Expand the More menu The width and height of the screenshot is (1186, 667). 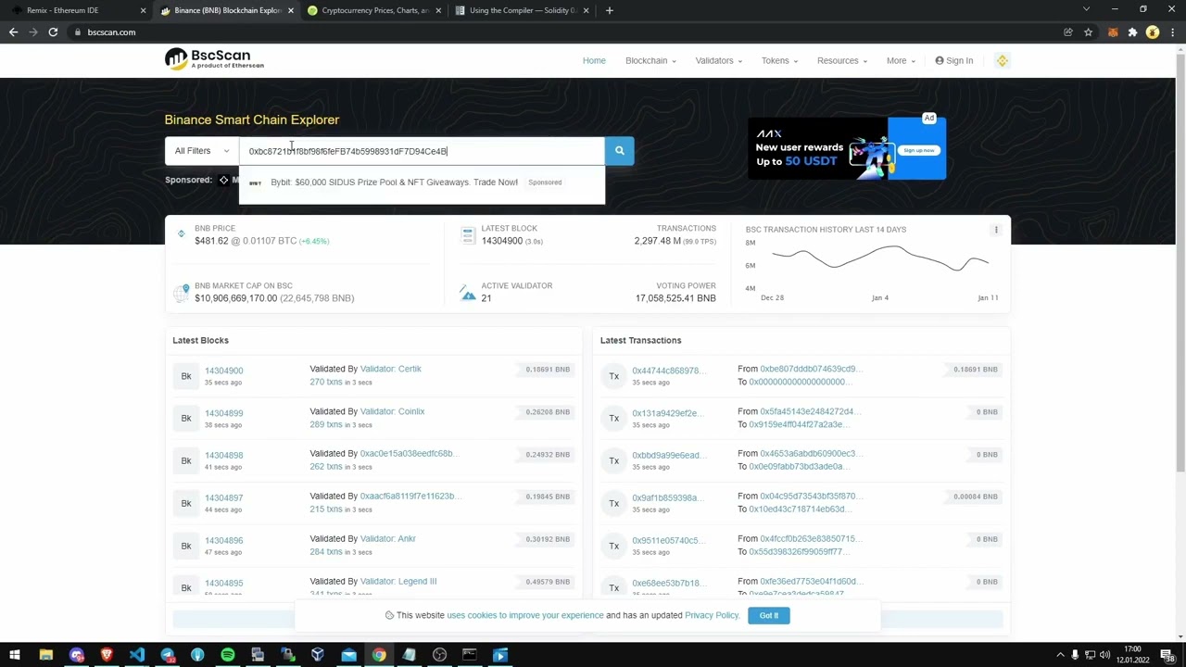(901, 61)
